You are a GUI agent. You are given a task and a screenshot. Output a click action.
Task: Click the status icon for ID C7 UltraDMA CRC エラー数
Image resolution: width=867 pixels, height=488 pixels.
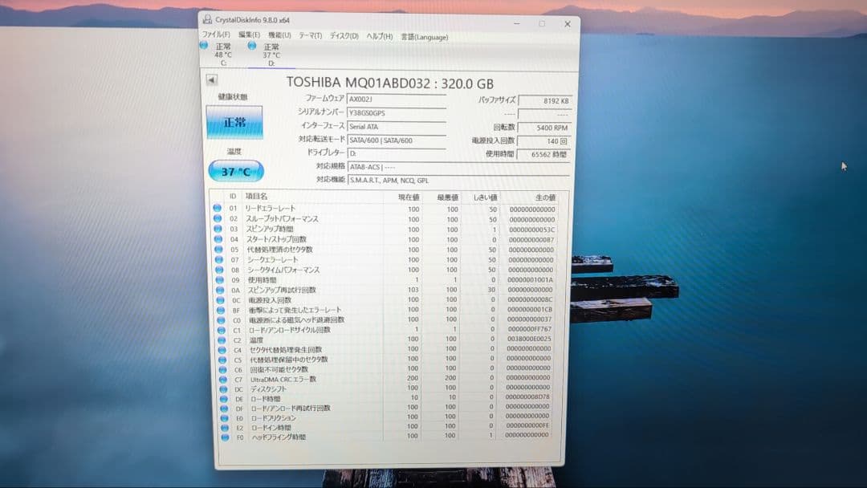[x=223, y=380]
